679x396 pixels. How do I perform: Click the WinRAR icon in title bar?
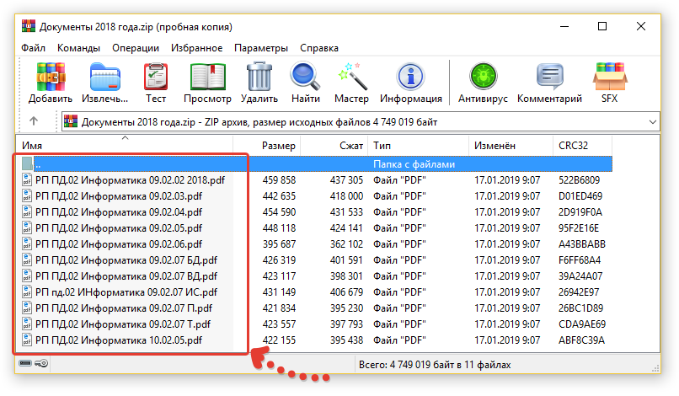[29, 26]
